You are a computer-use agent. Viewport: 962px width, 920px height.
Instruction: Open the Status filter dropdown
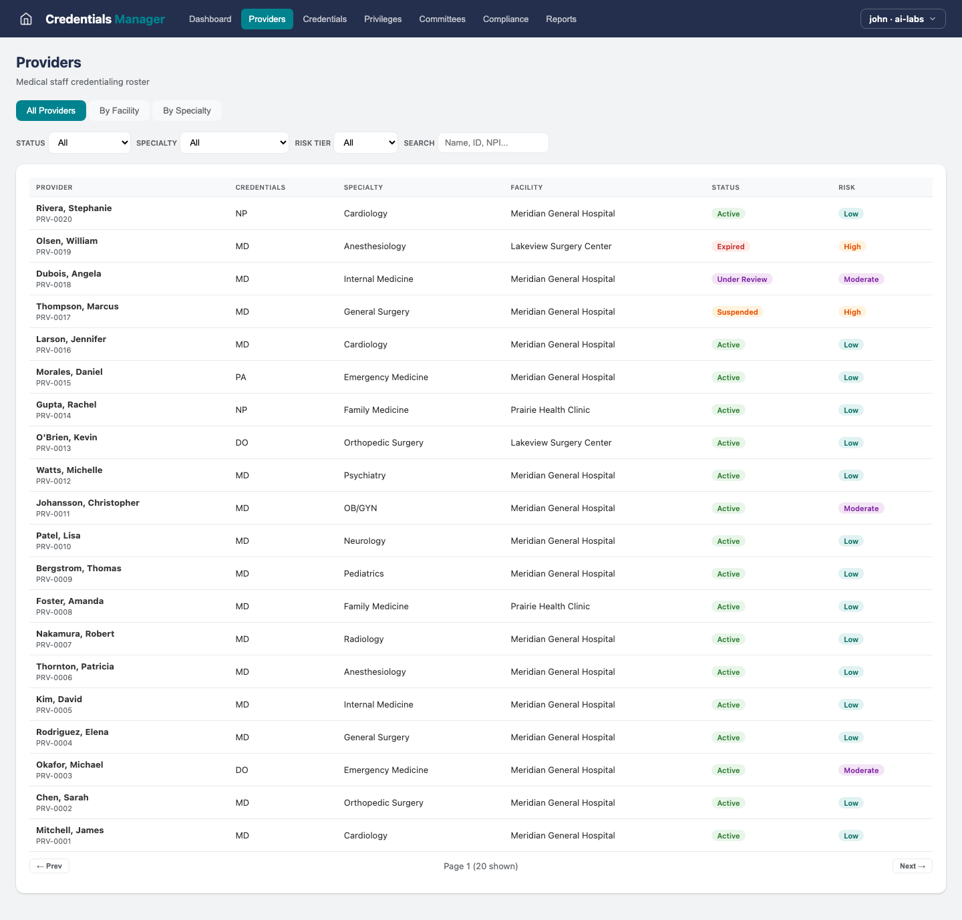click(x=90, y=142)
